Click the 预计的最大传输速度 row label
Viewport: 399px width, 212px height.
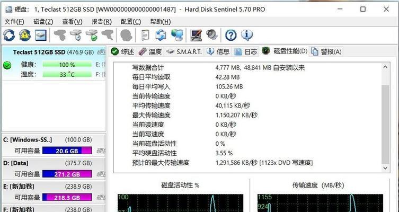click(x=161, y=163)
